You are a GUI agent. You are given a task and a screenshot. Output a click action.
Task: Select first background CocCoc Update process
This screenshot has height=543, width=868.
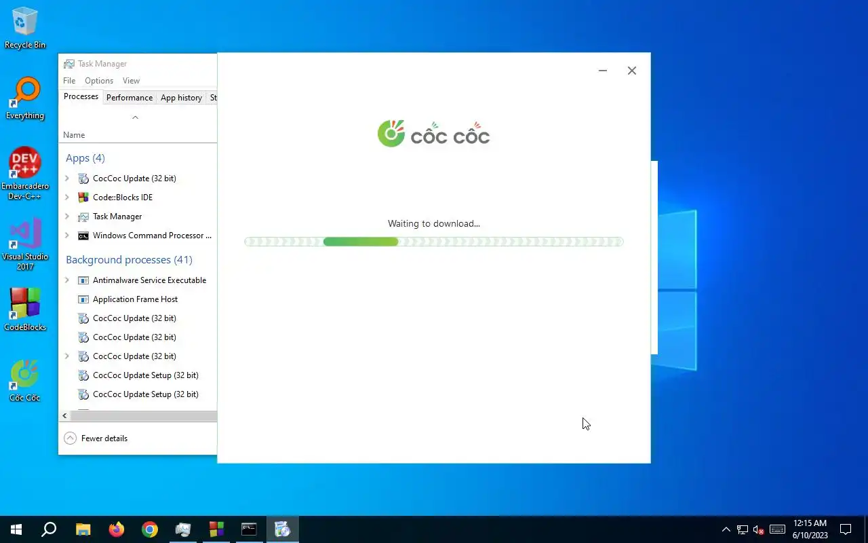tap(138, 318)
